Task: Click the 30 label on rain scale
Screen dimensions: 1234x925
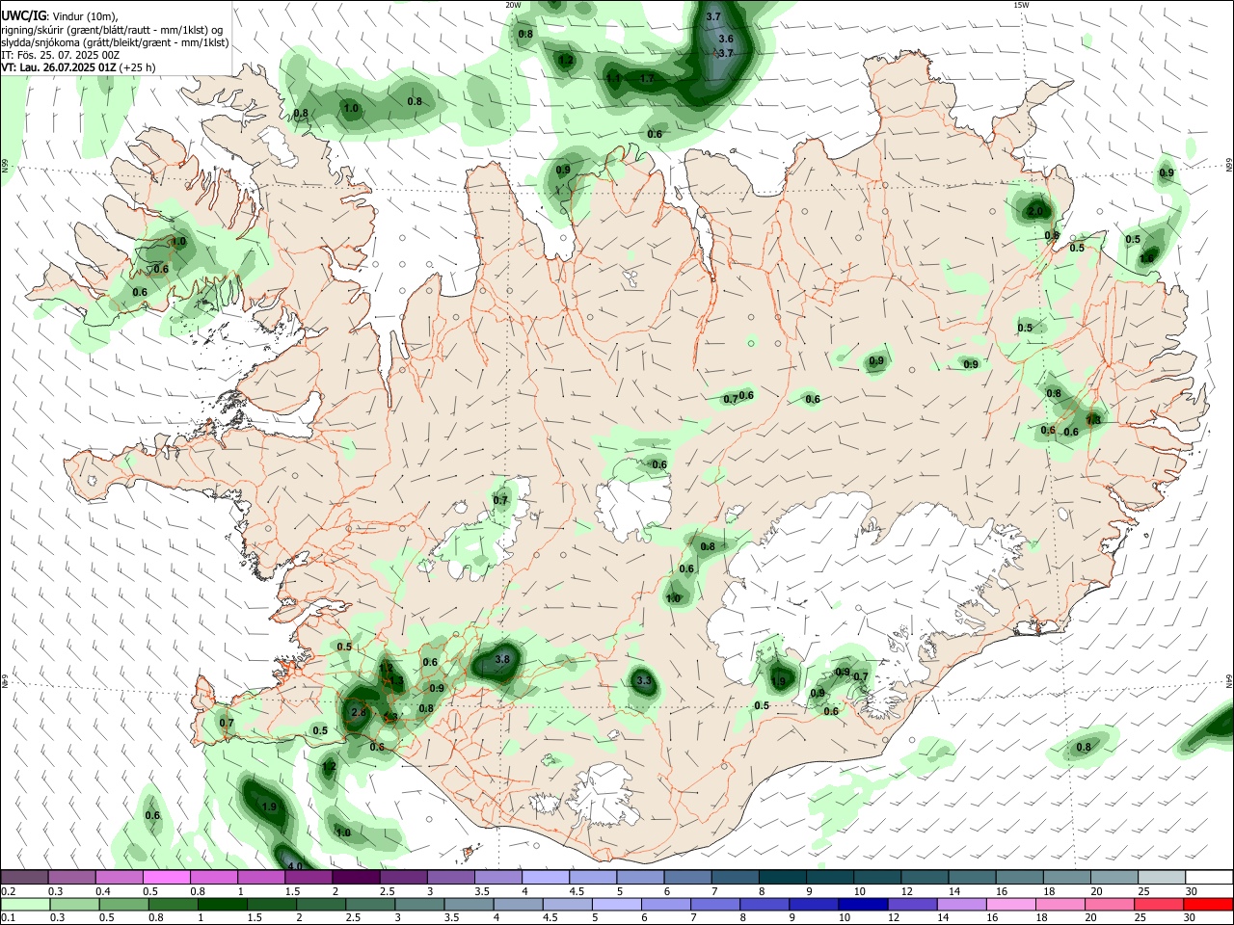Action: 1192,917
